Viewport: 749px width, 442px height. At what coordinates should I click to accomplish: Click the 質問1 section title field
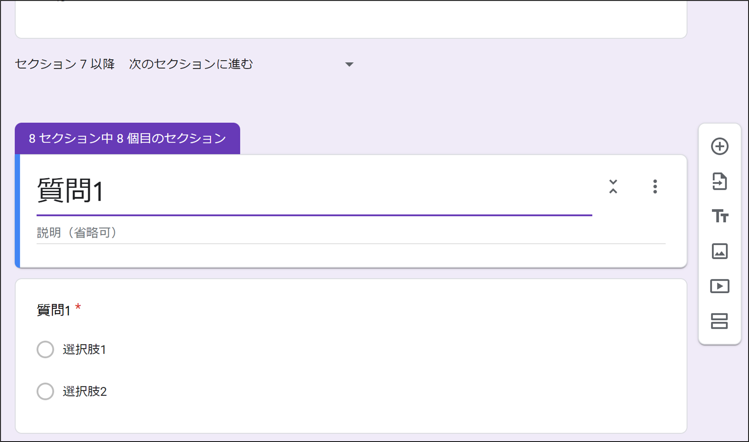(314, 191)
